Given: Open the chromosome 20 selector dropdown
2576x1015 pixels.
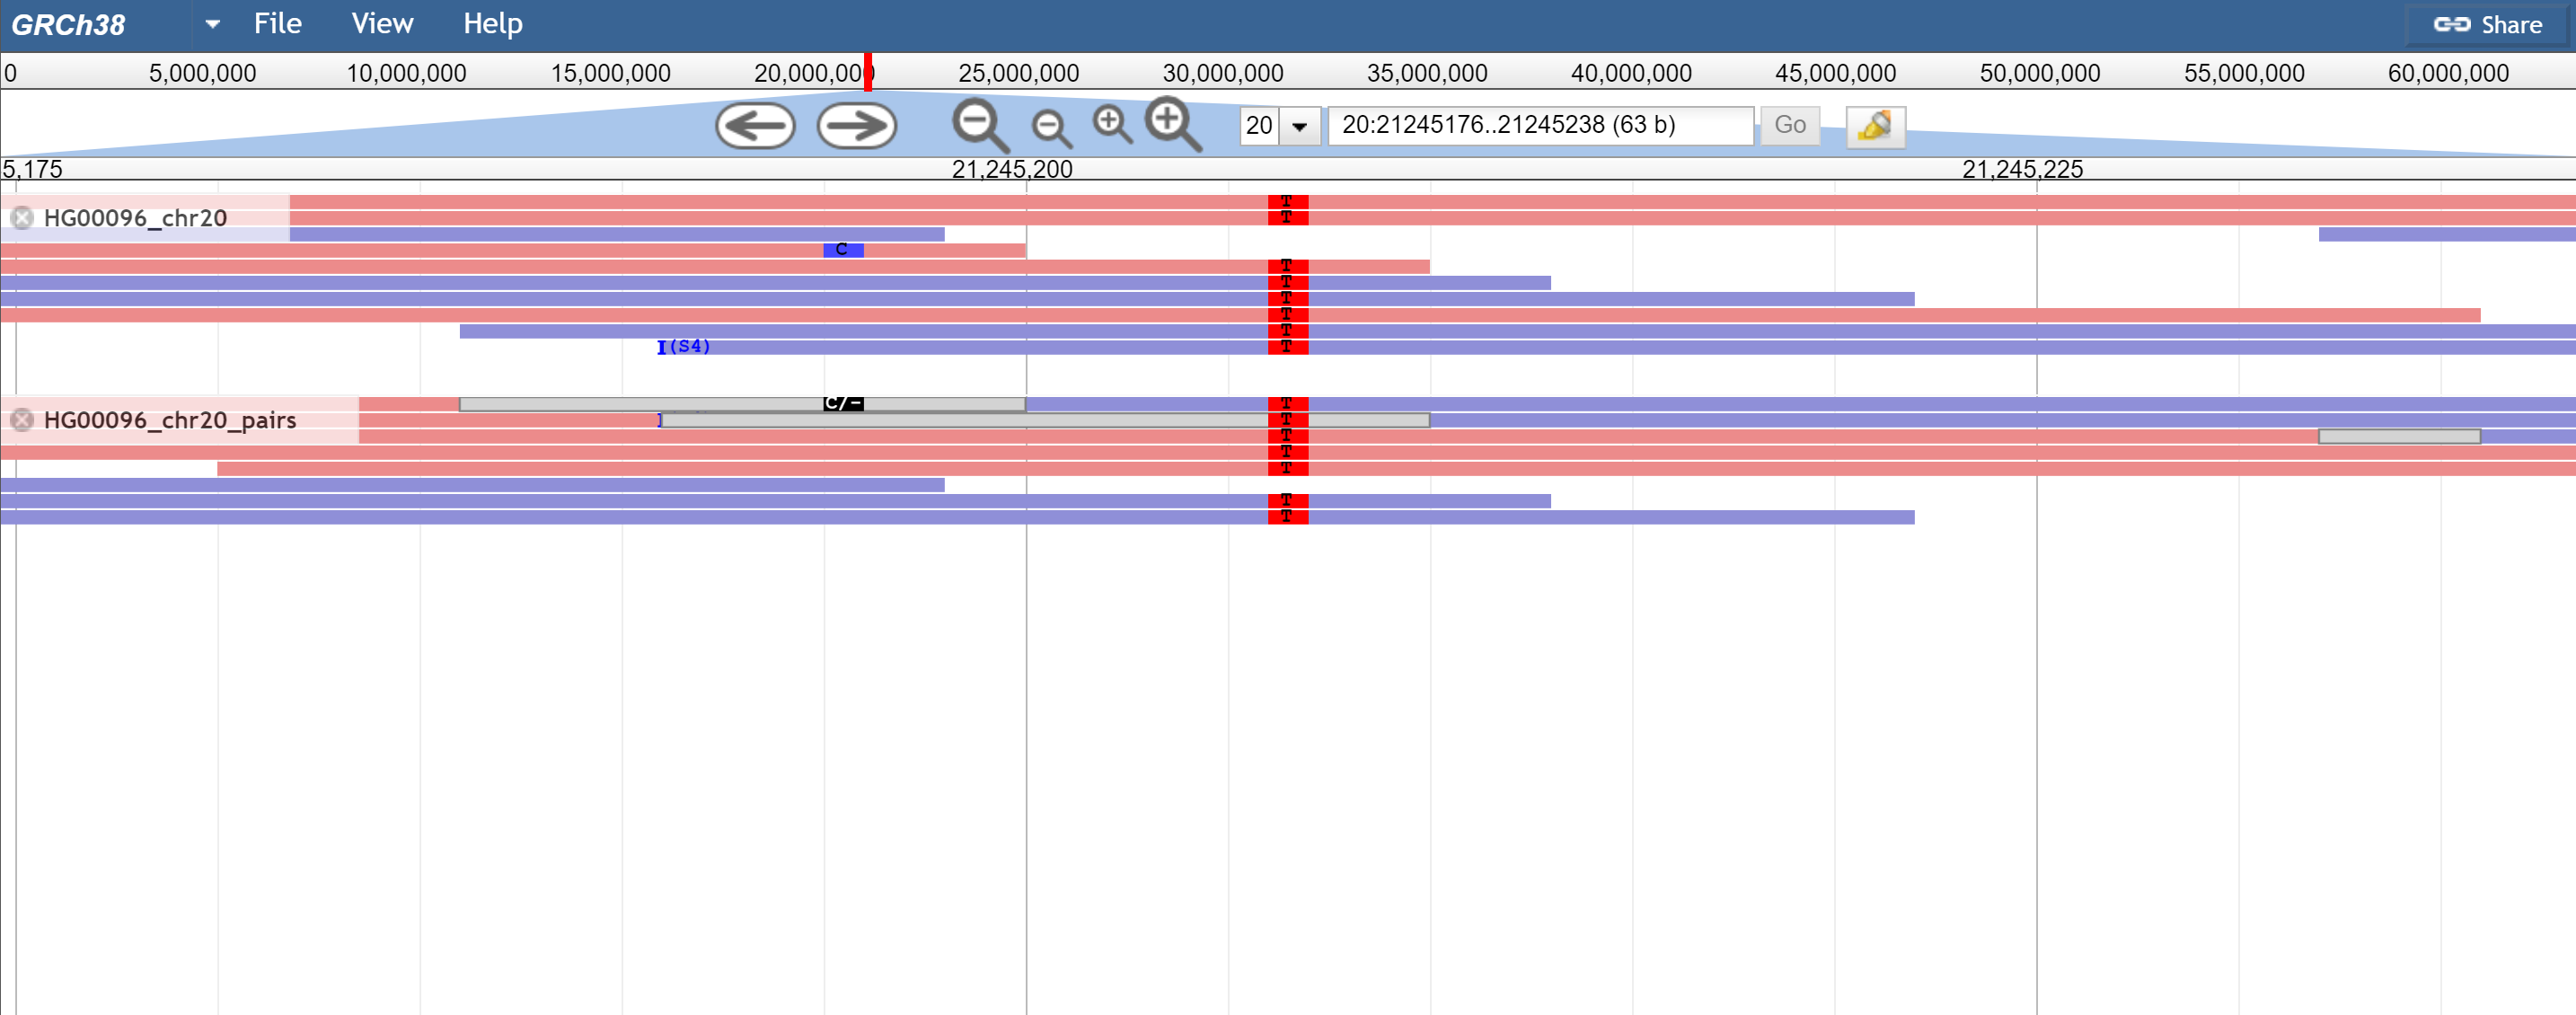Looking at the screenshot, I should pos(1299,127).
